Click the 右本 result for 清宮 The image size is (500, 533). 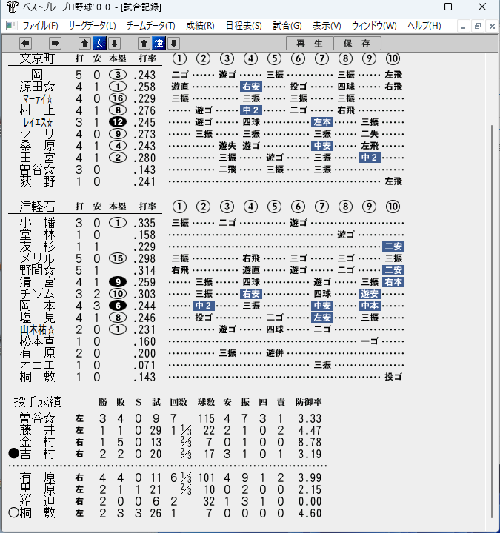tap(393, 282)
